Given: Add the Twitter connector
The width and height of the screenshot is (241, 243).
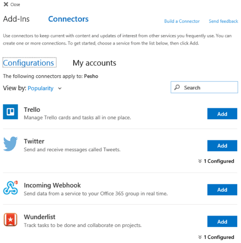Looking at the screenshot, I should click(x=222, y=146).
